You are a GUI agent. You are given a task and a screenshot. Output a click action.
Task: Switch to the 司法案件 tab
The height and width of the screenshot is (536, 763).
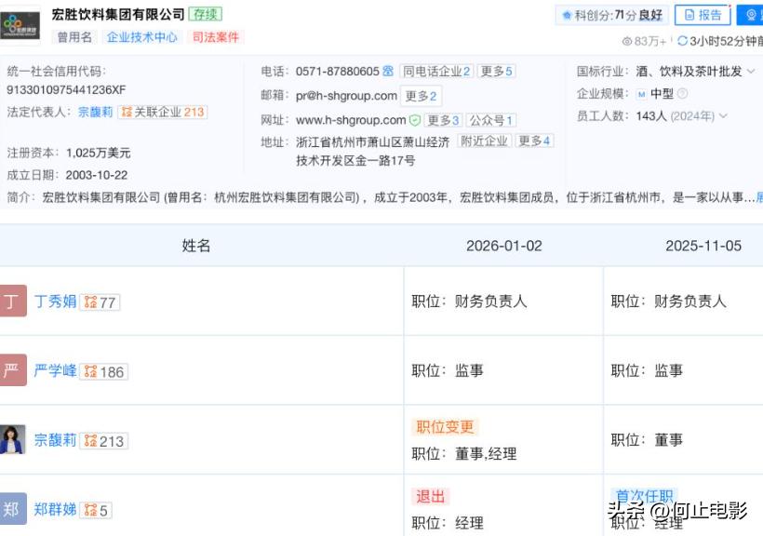(212, 36)
